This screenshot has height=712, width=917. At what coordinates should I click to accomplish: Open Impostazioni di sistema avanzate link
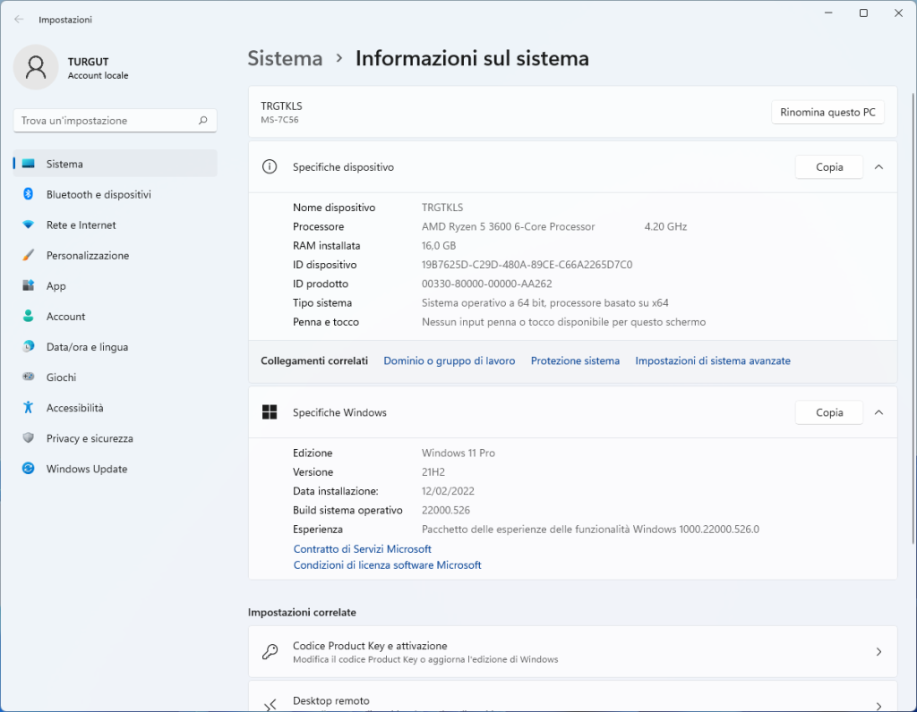point(712,361)
